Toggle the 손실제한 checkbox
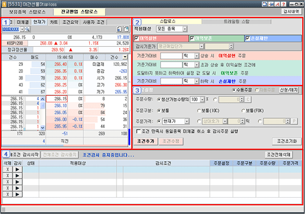This screenshot has width=305, height=214. [x=247, y=38]
